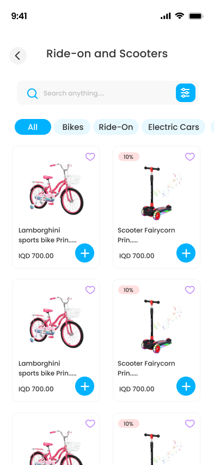The width and height of the screenshot is (214, 465).
Task: Favorite the first Scooter Fairycorn
Action: tap(189, 157)
